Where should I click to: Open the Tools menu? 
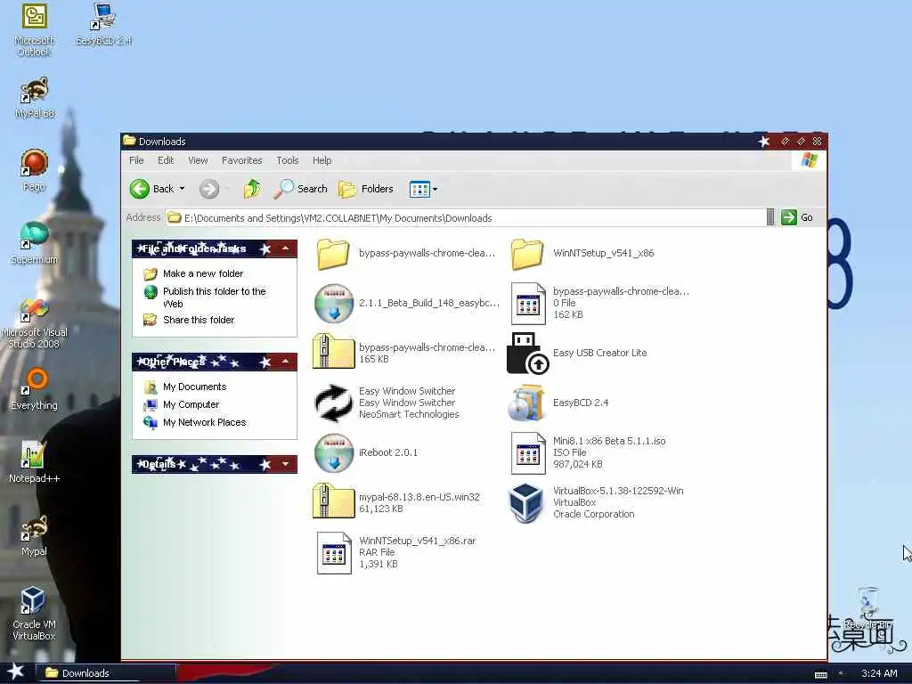click(288, 160)
